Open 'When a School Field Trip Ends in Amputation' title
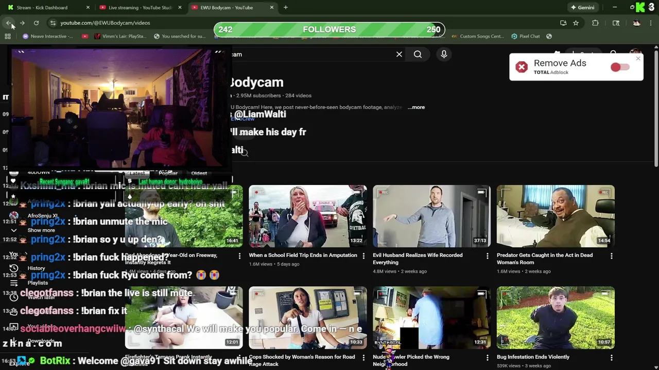The image size is (659, 370). point(303,255)
